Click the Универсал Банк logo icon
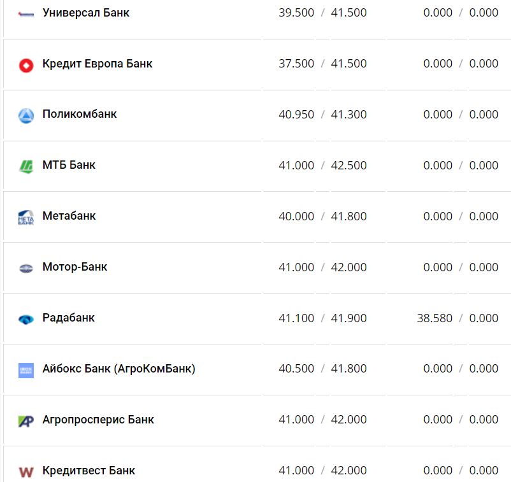 26,13
